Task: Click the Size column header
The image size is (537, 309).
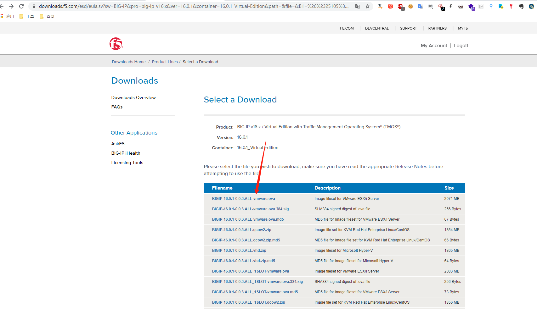Action: pyautogui.click(x=449, y=188)
